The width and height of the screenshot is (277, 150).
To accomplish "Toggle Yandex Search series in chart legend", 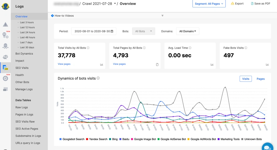I will click(x=97, y=139).
